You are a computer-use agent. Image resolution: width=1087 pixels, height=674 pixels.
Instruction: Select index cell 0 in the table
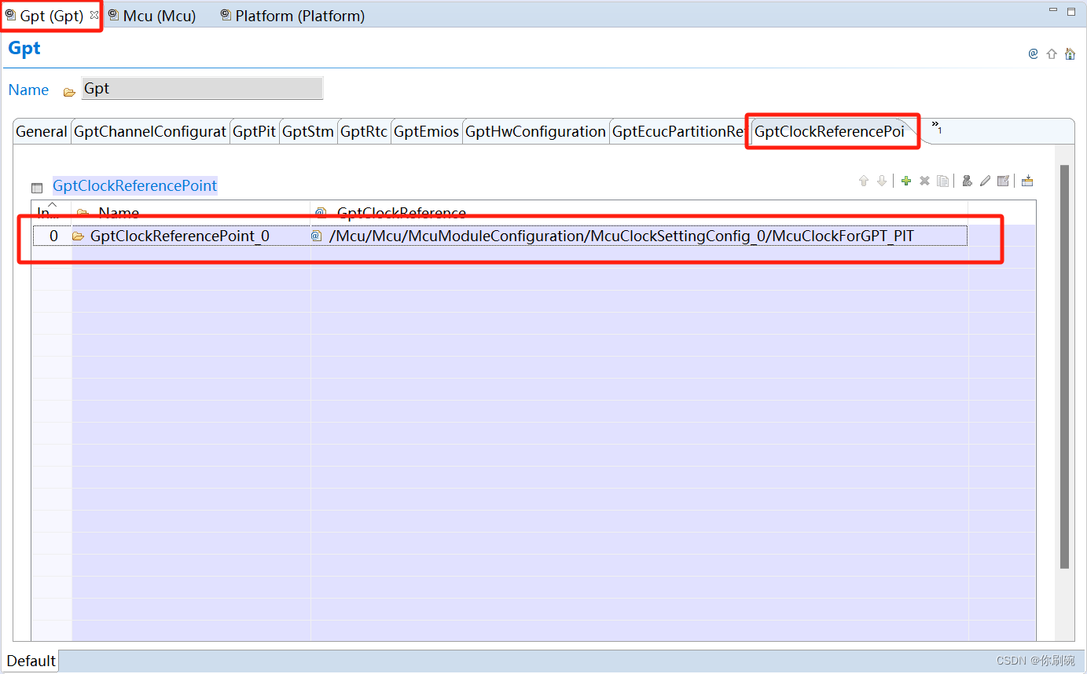53,236
